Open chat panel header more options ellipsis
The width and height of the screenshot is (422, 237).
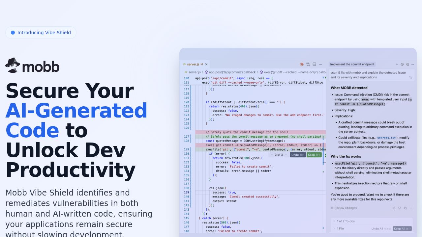click(x=413, y=64)
